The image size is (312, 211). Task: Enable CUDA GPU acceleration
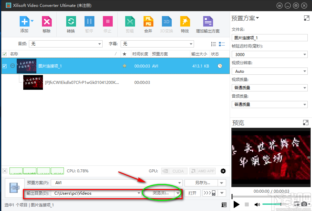pos(174,171)
